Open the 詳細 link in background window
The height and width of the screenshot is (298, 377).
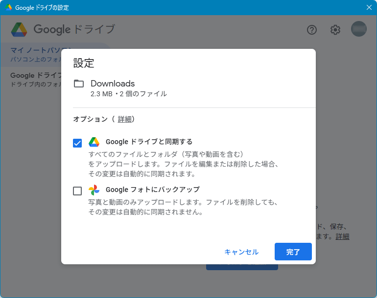click(342, 236)
